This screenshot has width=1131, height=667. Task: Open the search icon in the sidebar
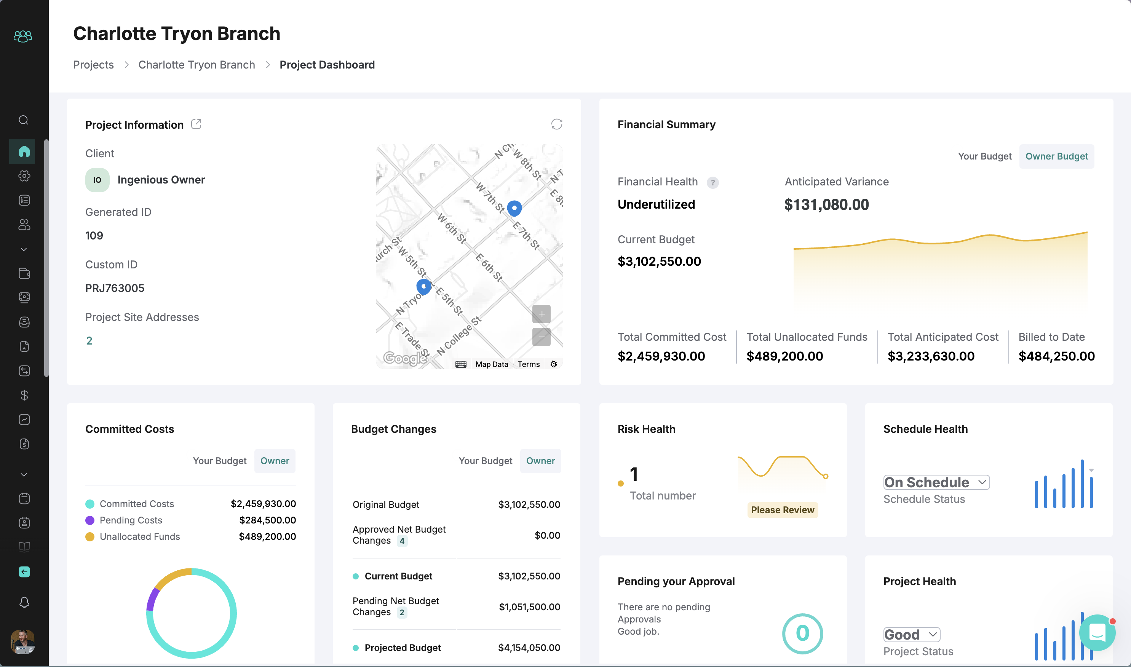23,120
